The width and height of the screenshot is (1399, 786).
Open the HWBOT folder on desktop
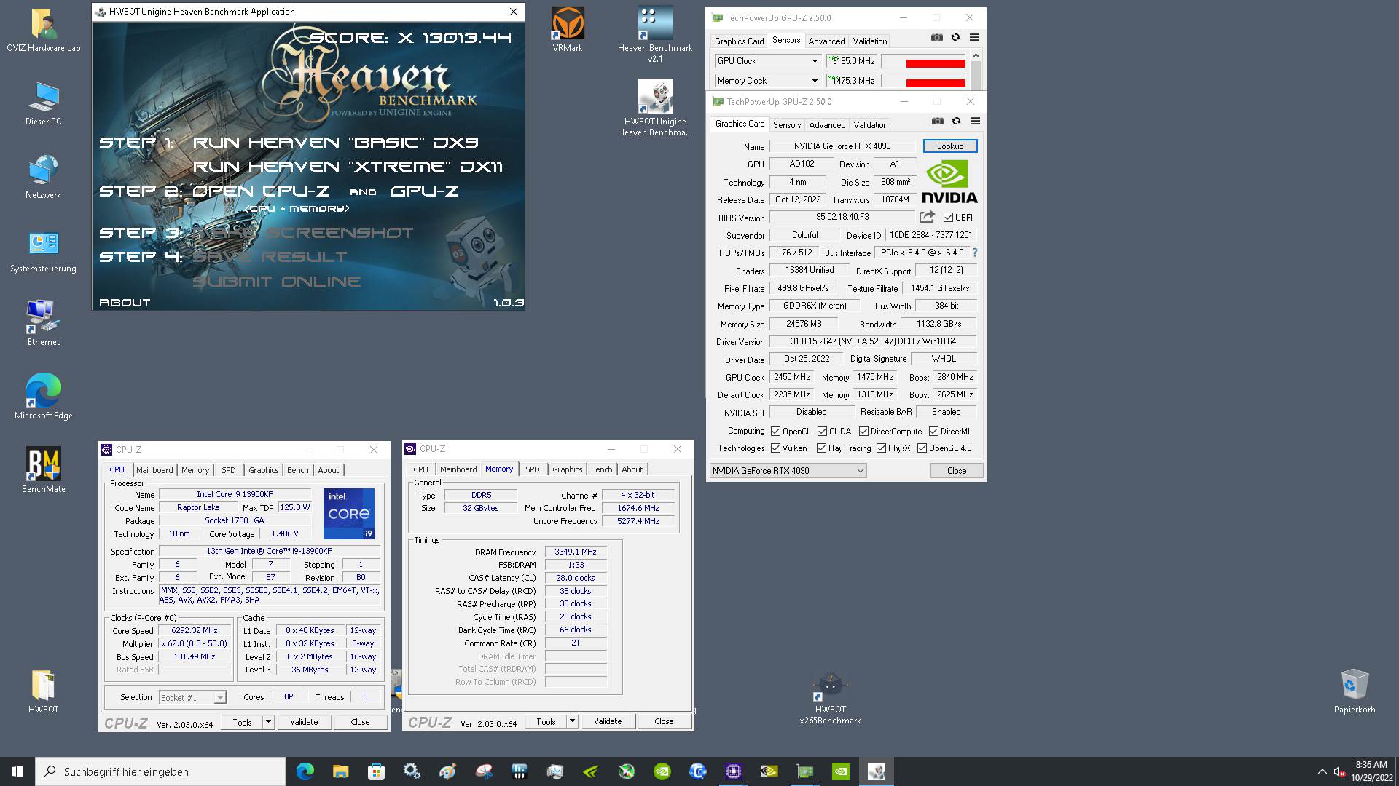pyautogui.click(x=44, y=691)
